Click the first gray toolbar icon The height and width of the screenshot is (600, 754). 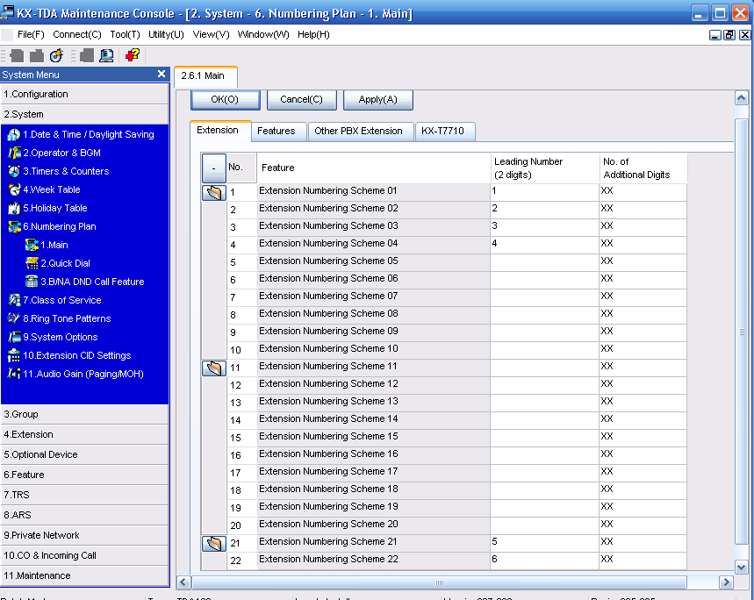17,56
